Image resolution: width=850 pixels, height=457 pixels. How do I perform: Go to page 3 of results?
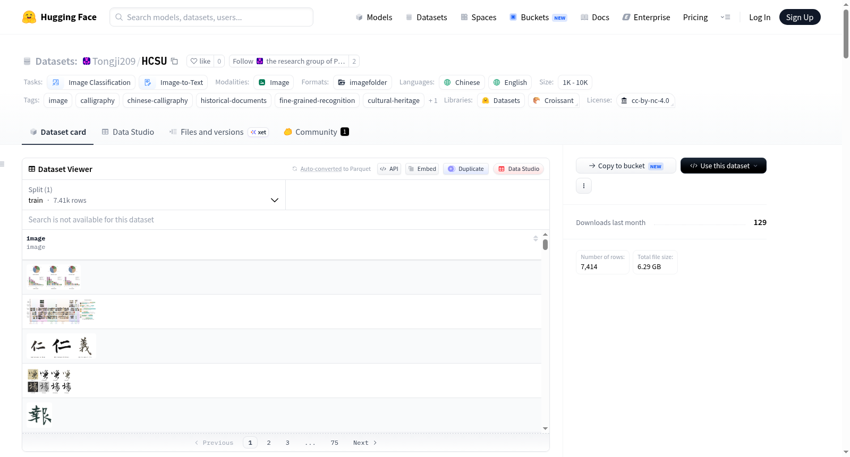(x=287, y=443)
